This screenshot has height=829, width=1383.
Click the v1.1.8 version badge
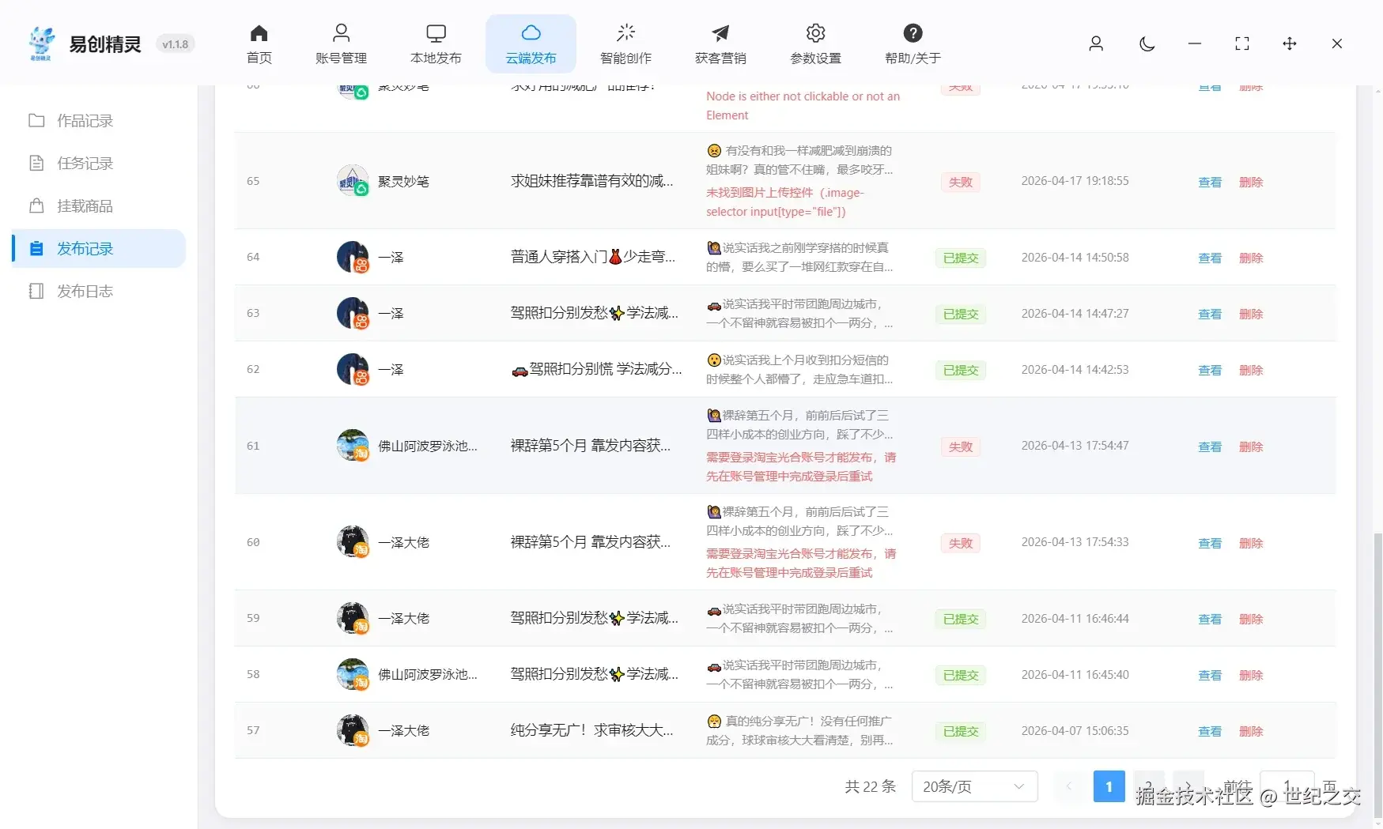[x=176, y=44]
